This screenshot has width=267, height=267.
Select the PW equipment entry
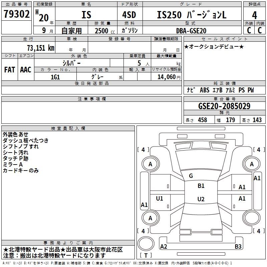[x=251, y=90]
